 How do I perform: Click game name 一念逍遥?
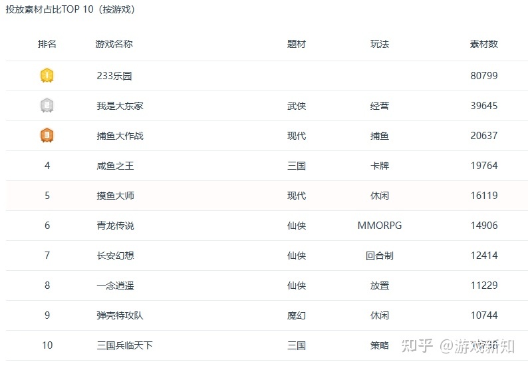pyautogui.click(x=116, y=285)
